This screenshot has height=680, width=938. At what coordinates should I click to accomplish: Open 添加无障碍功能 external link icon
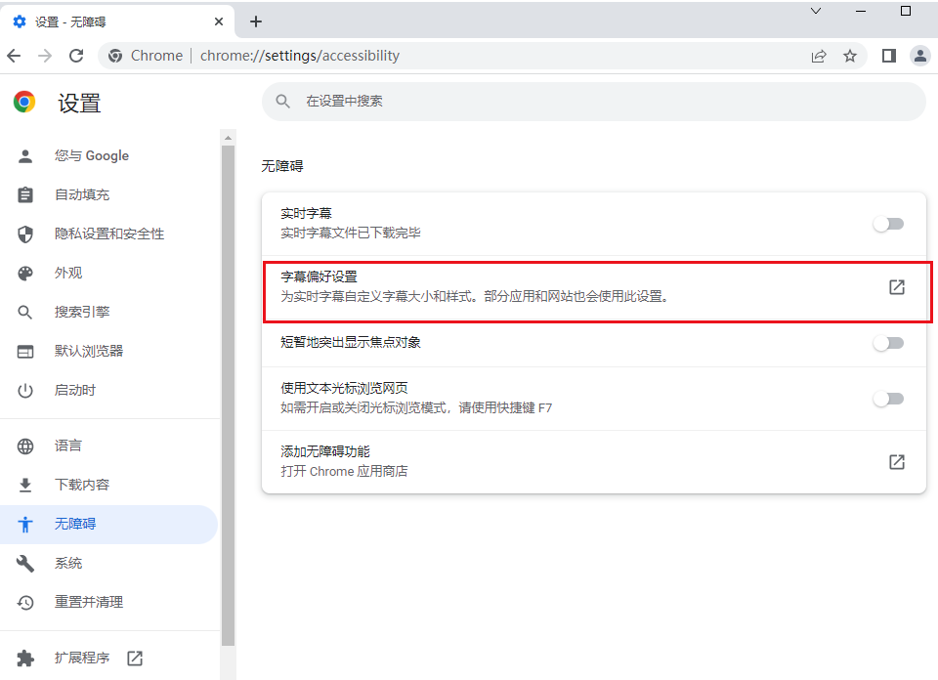point(897,462)
